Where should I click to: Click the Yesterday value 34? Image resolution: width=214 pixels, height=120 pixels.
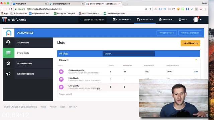[x=125, y=72]
